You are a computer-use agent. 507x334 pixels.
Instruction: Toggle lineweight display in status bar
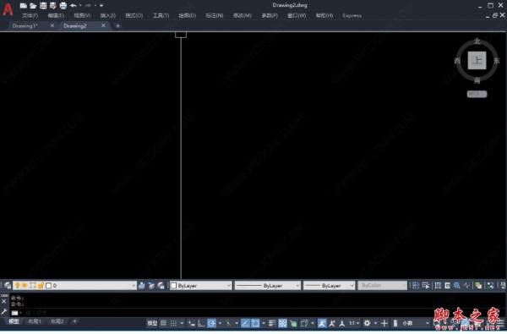pos(272,323)
